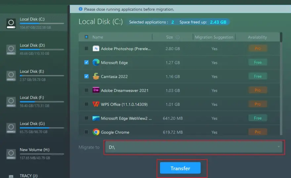Click the 1.16 GB size value
Viewport: 291px width, 178px height.
173,76
